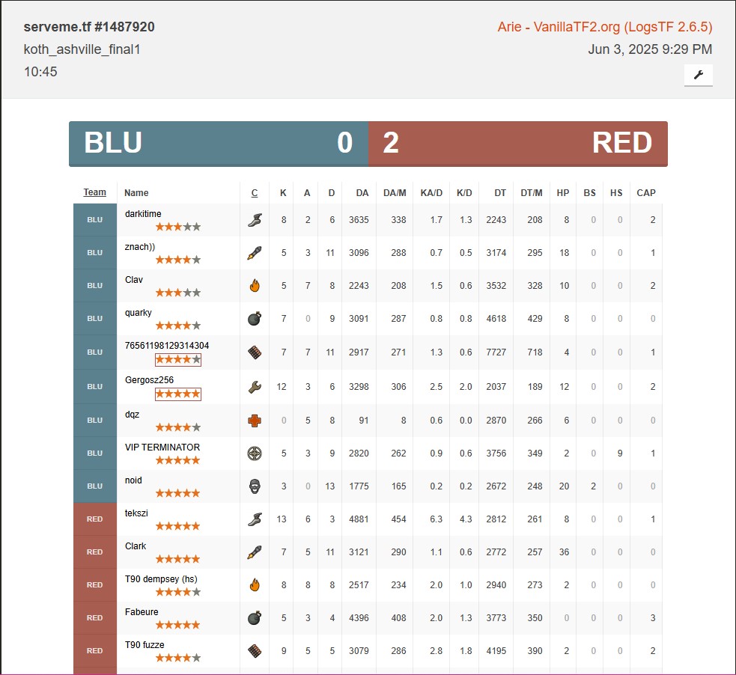Click Clav's Pyro flame class icon
736x675 pixels.
(x=255, y=286)
